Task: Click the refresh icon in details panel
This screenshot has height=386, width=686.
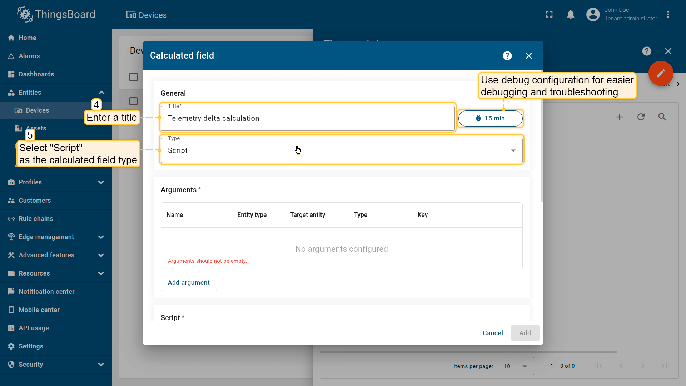Action: [x=641, y=117]
